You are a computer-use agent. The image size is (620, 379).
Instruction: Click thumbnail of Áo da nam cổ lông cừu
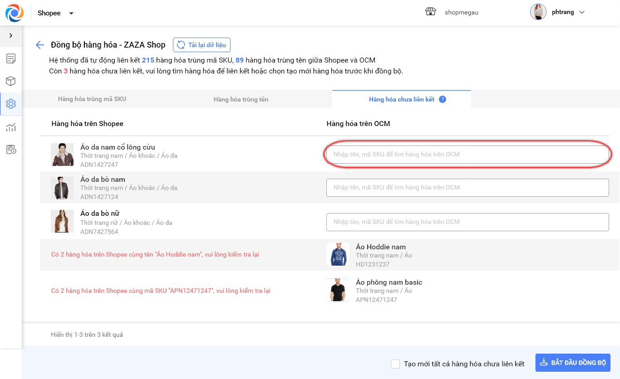click(x=62, y=155)
